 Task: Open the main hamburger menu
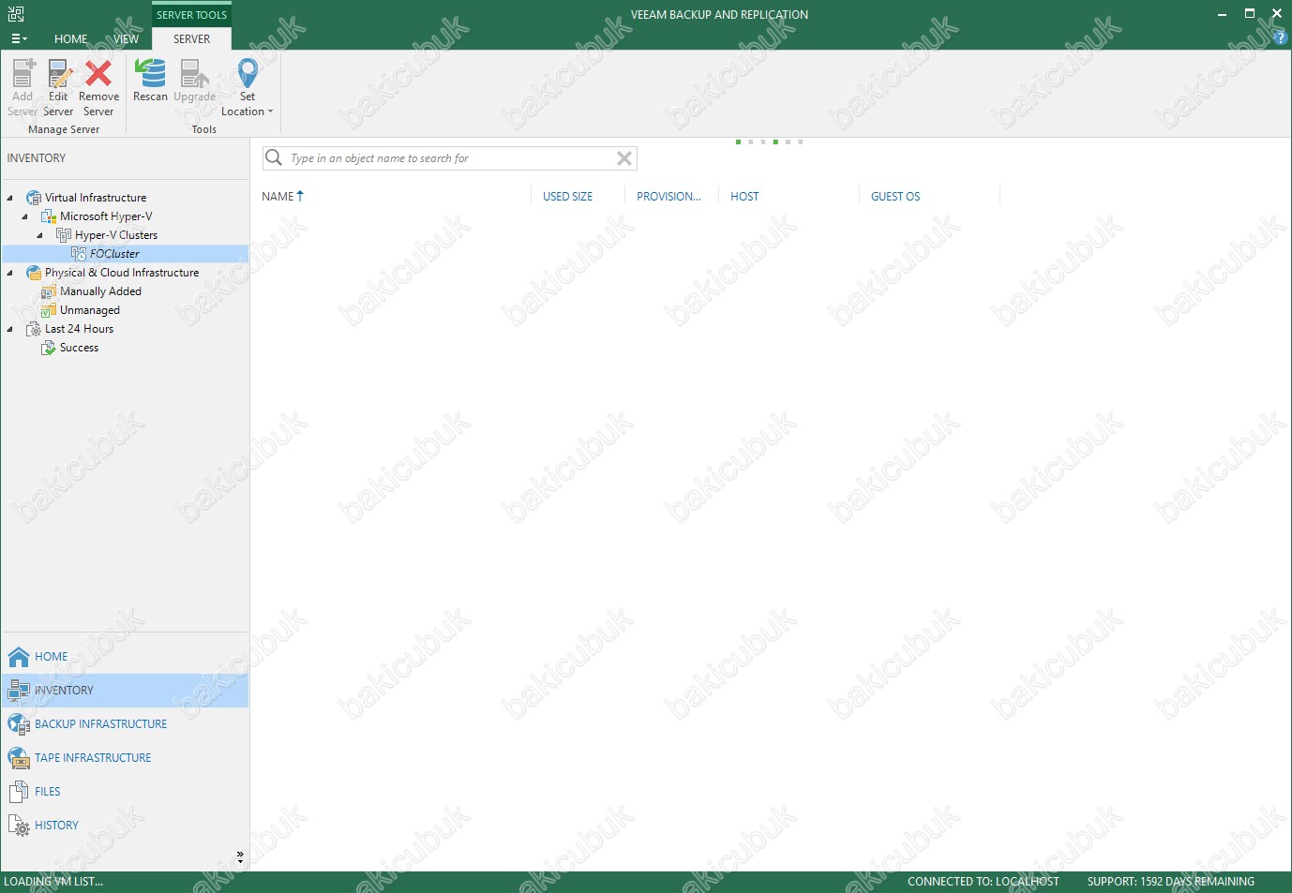19,39
